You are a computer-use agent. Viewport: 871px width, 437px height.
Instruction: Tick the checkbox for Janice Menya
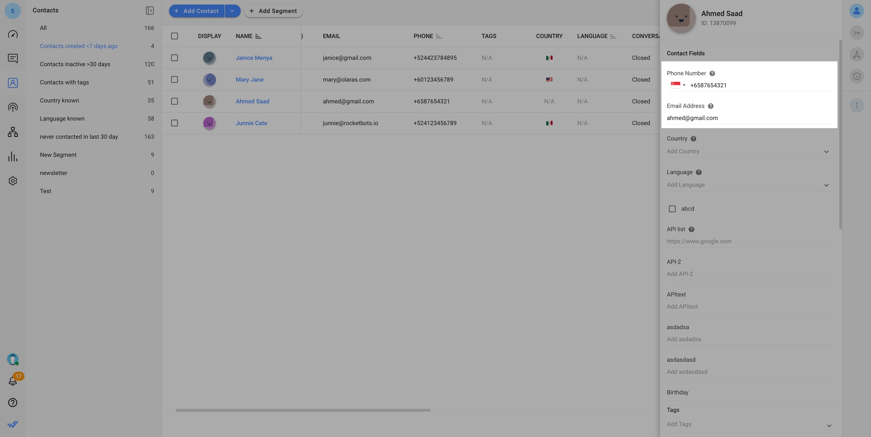(x=174, y=58)
